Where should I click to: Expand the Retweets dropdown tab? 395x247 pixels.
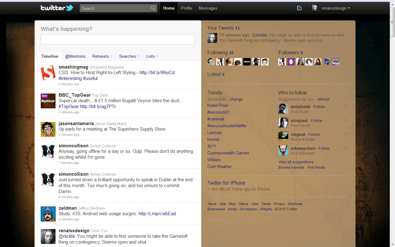102,56
